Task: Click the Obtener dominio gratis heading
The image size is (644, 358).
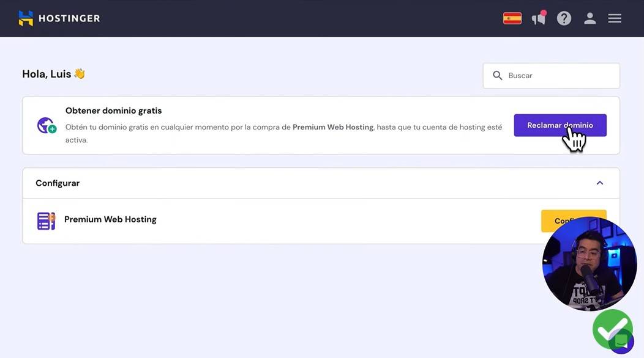Action: tap(113, 111)
